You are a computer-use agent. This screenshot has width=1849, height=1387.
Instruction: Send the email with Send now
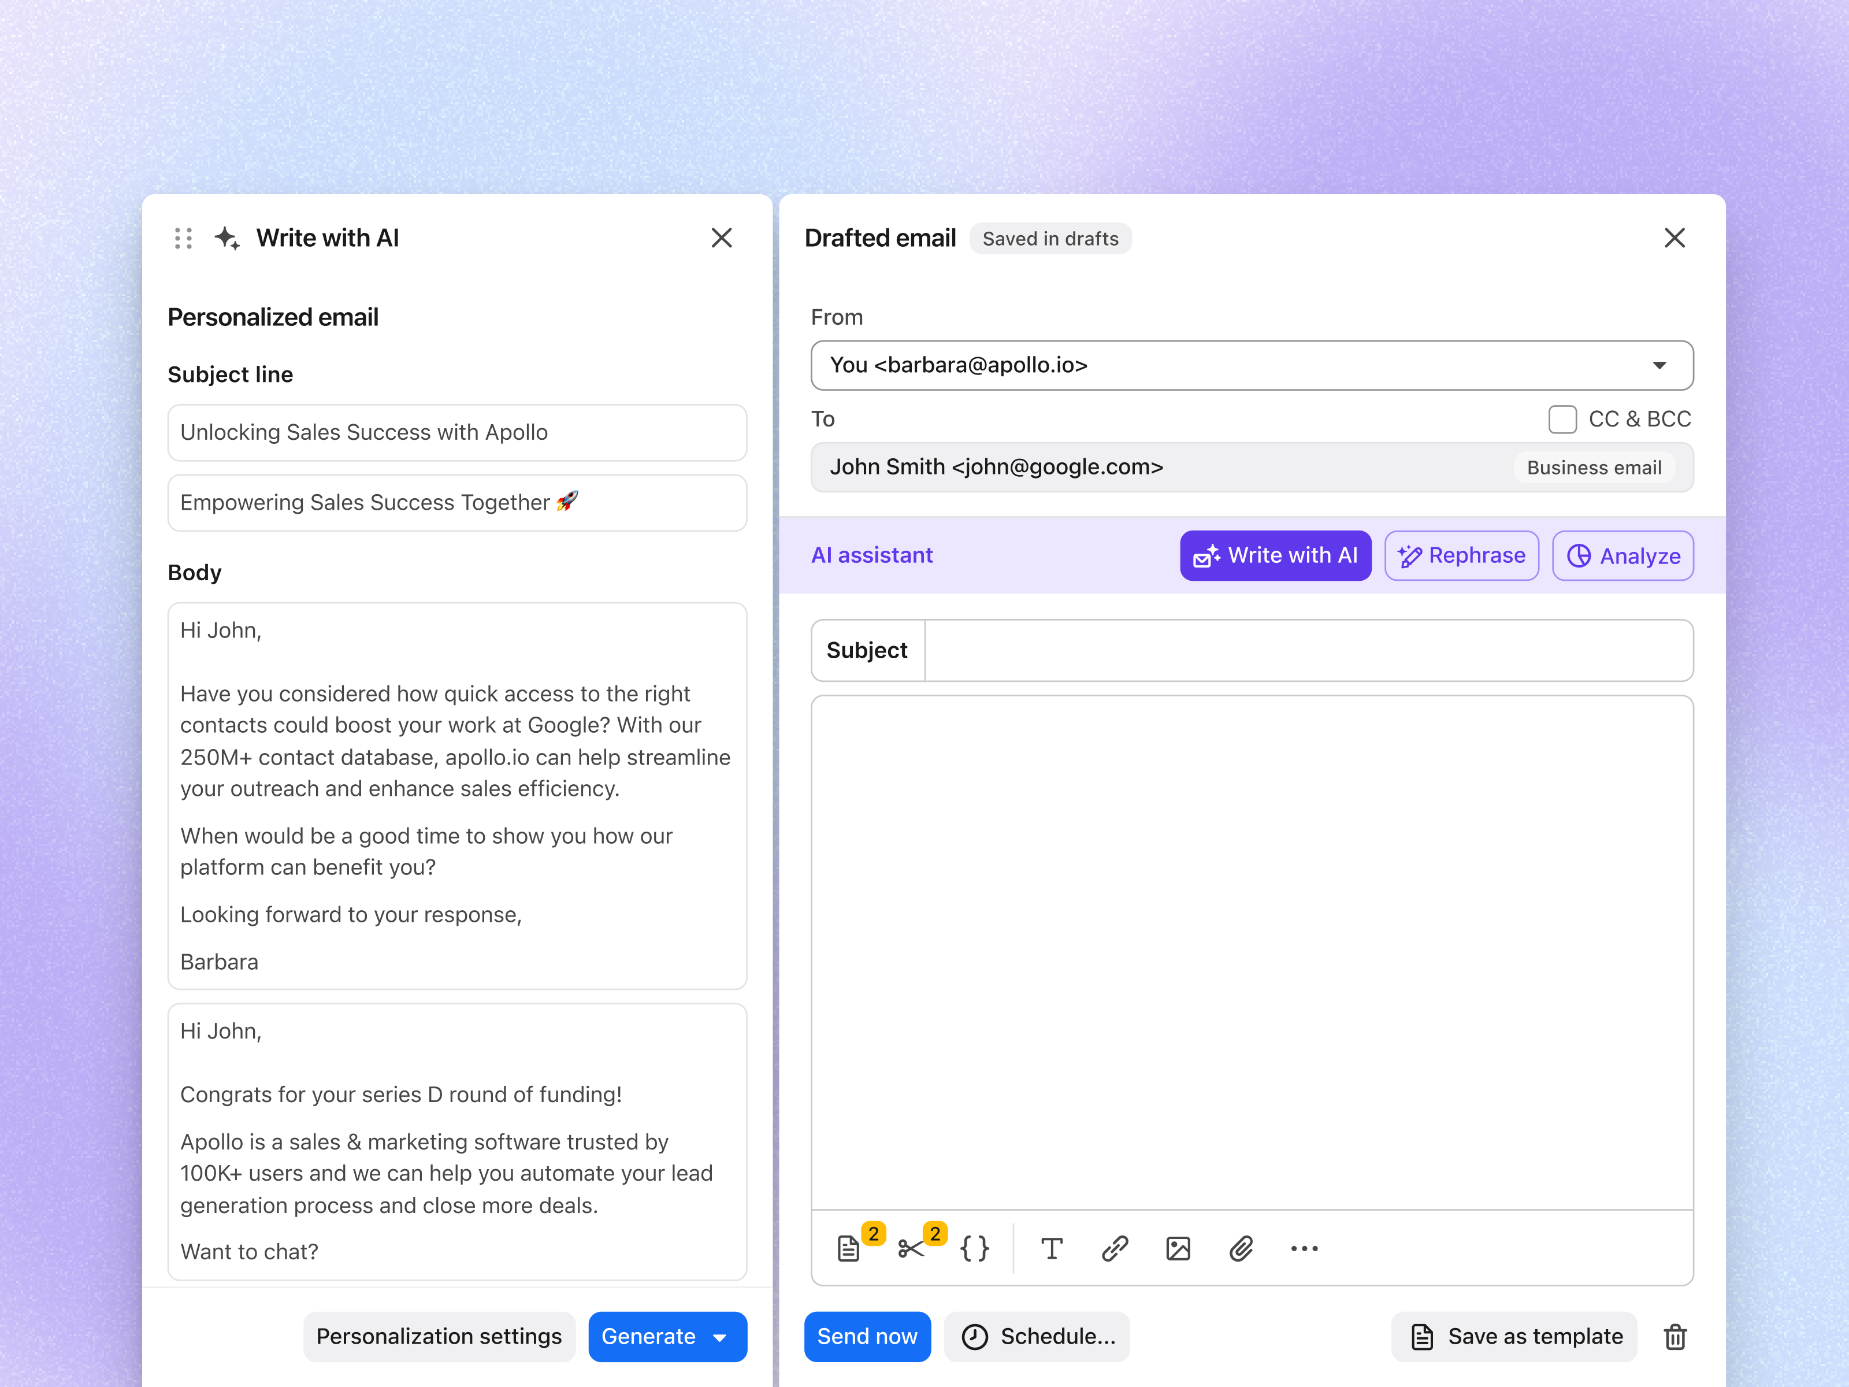(x=867, y=1336)
